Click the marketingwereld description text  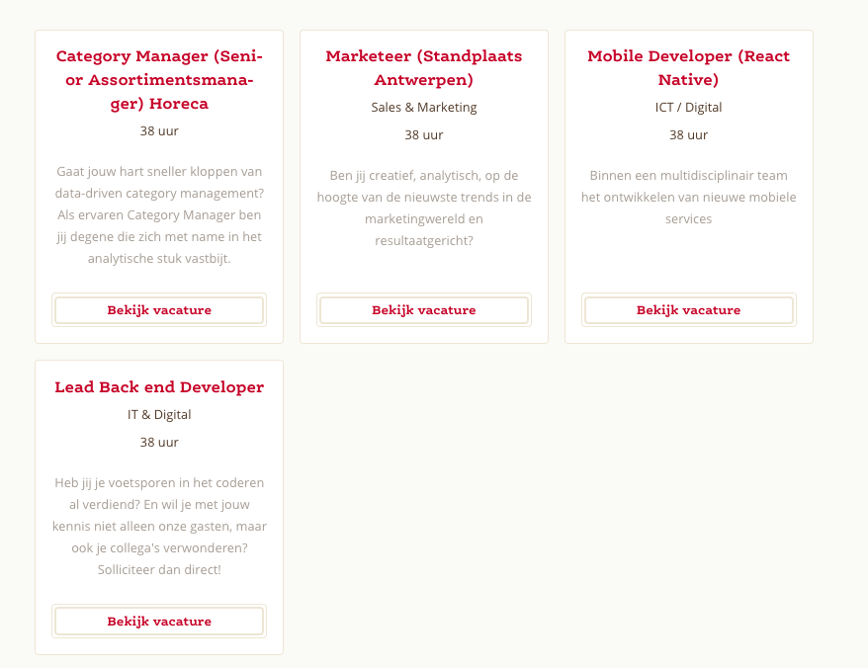[x=423, y=209]
